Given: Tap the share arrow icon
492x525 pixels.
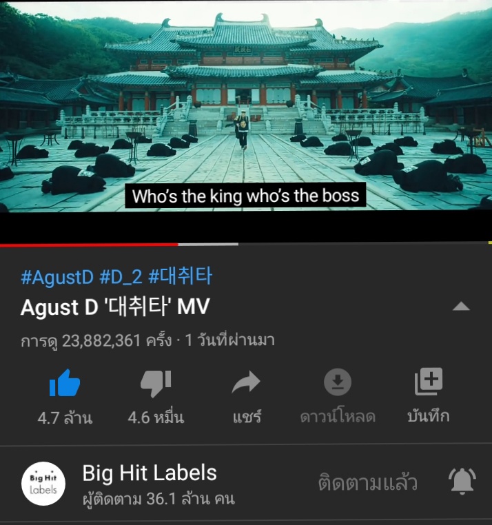Looking at the screenshot, I should pos(246,382).
